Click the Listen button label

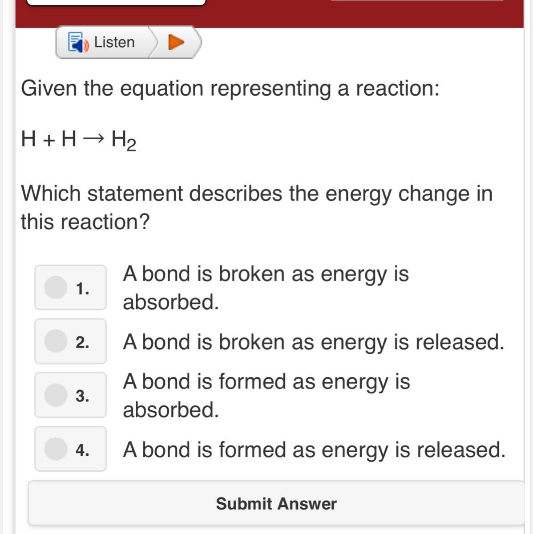pyautogui.click(x=114, y=42)
